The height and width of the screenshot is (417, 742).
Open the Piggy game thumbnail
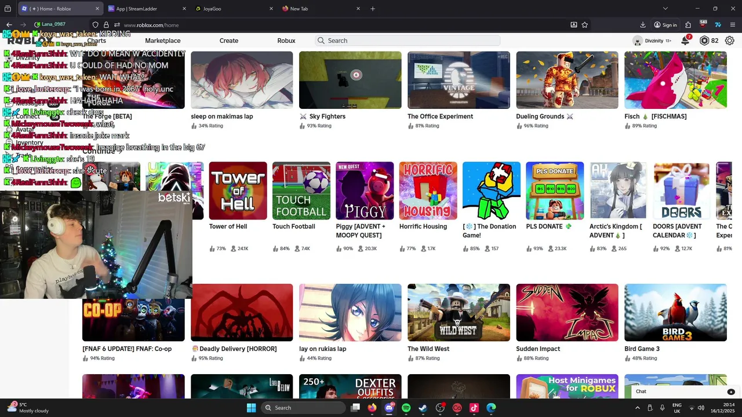pos(365,191)
